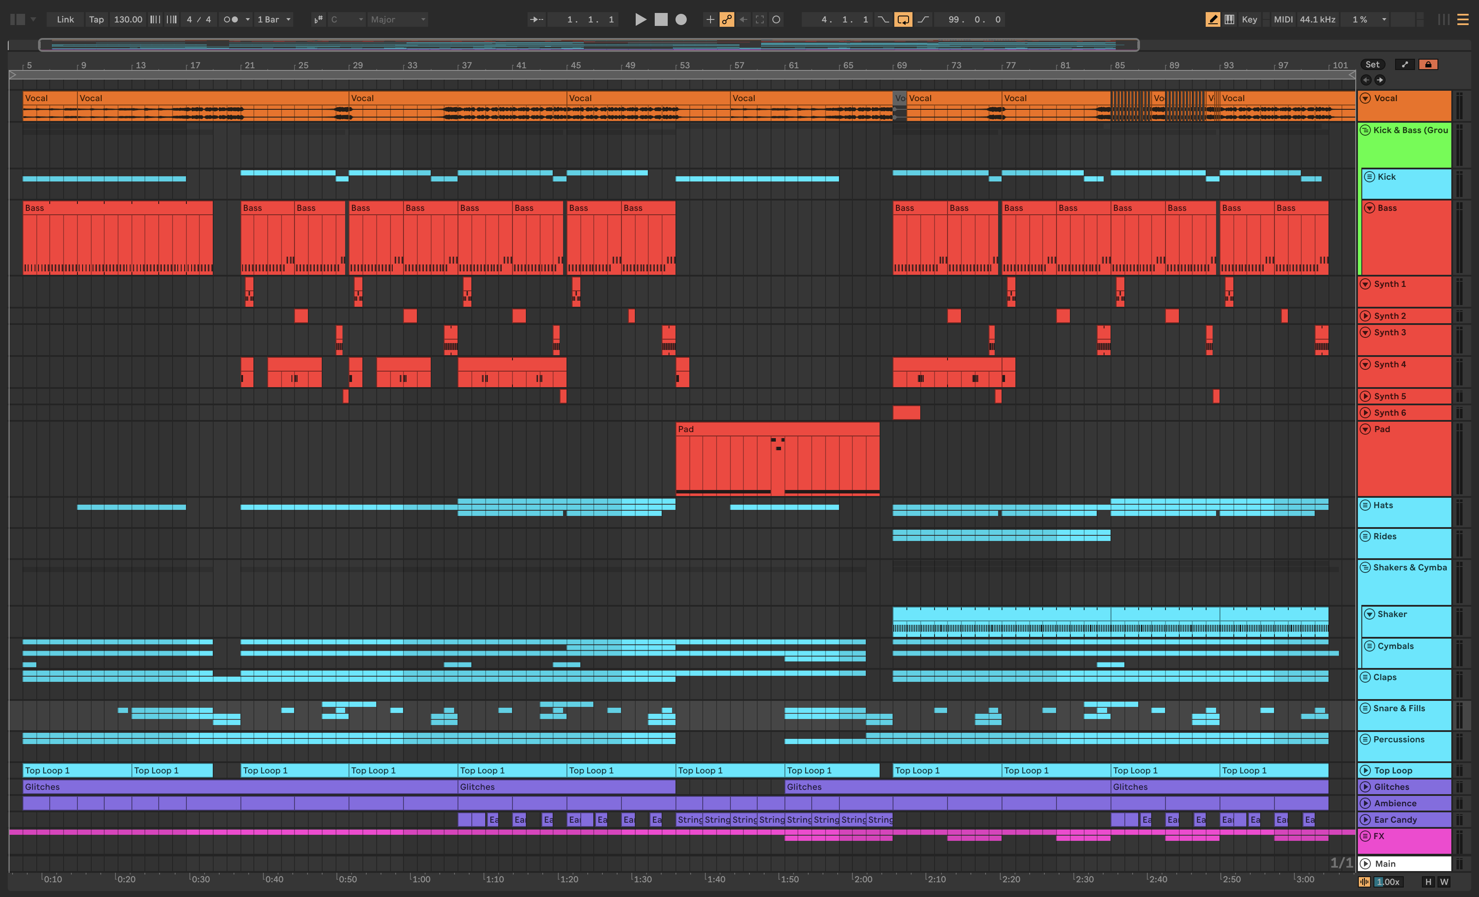Enable Key map mode
This screenshot has height=897, width=1479.
click(1249, 19)
